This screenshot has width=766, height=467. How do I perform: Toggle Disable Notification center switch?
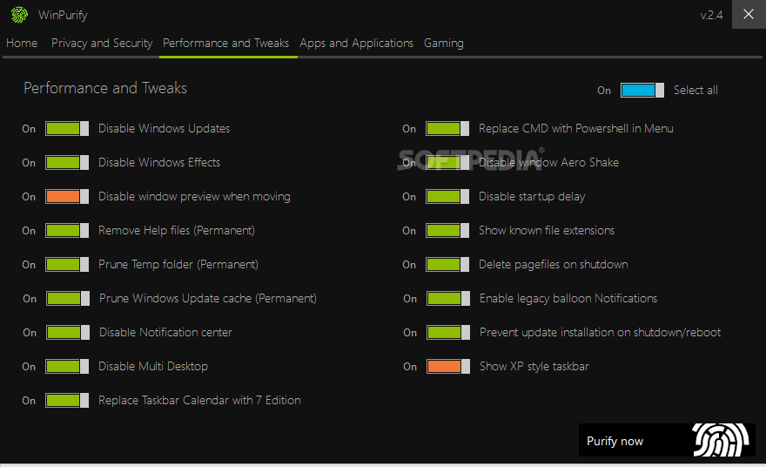click(x=68, y=333)
